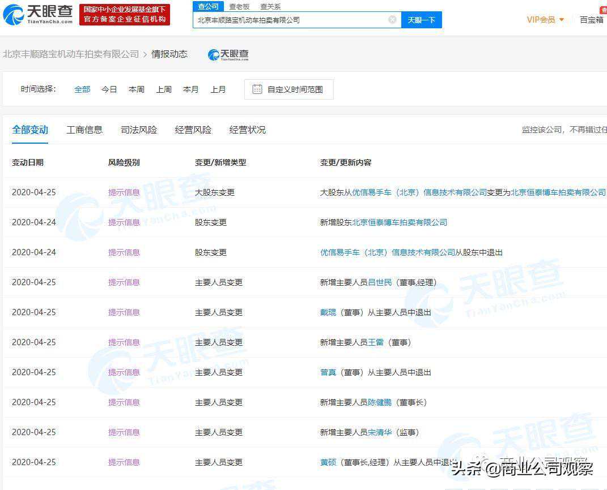The width and height of the screenshot is (607, 490).
Task: Open person link 吕世民
Action: [380, 282]
